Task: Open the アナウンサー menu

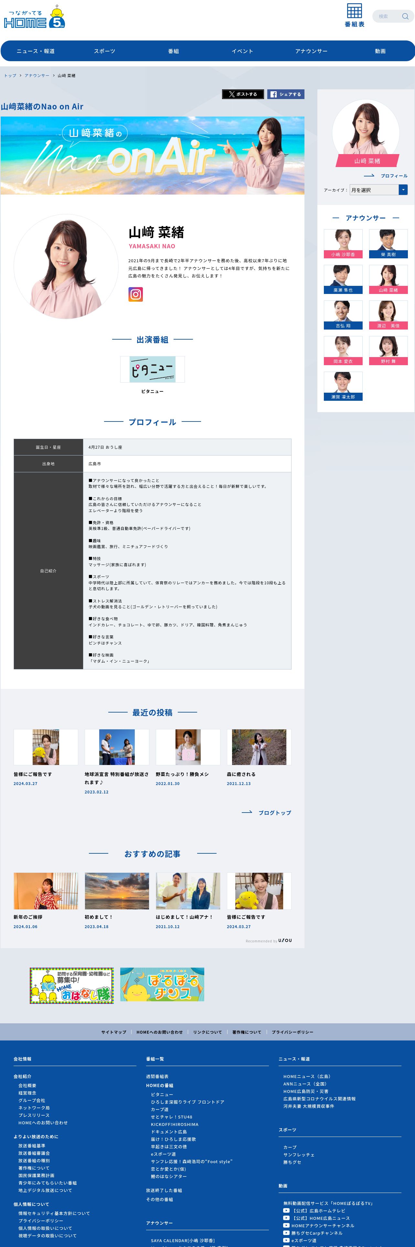Action: pyautogui.click(x=311, y=51)
